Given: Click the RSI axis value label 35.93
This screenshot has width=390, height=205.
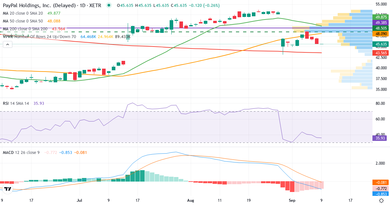Looking at the screenshot, I should (x=381, y=138).
